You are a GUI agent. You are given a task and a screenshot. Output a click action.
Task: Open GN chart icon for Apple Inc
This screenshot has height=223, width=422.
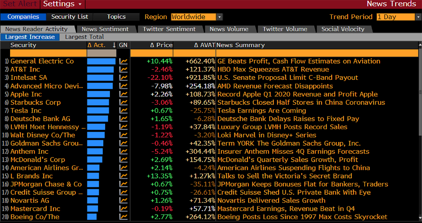tap(124, 94)
